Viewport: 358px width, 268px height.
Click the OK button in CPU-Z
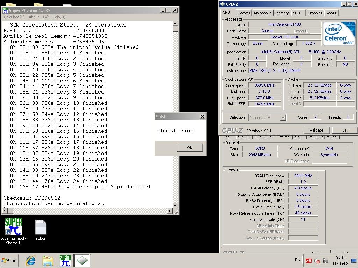point(345,130)
